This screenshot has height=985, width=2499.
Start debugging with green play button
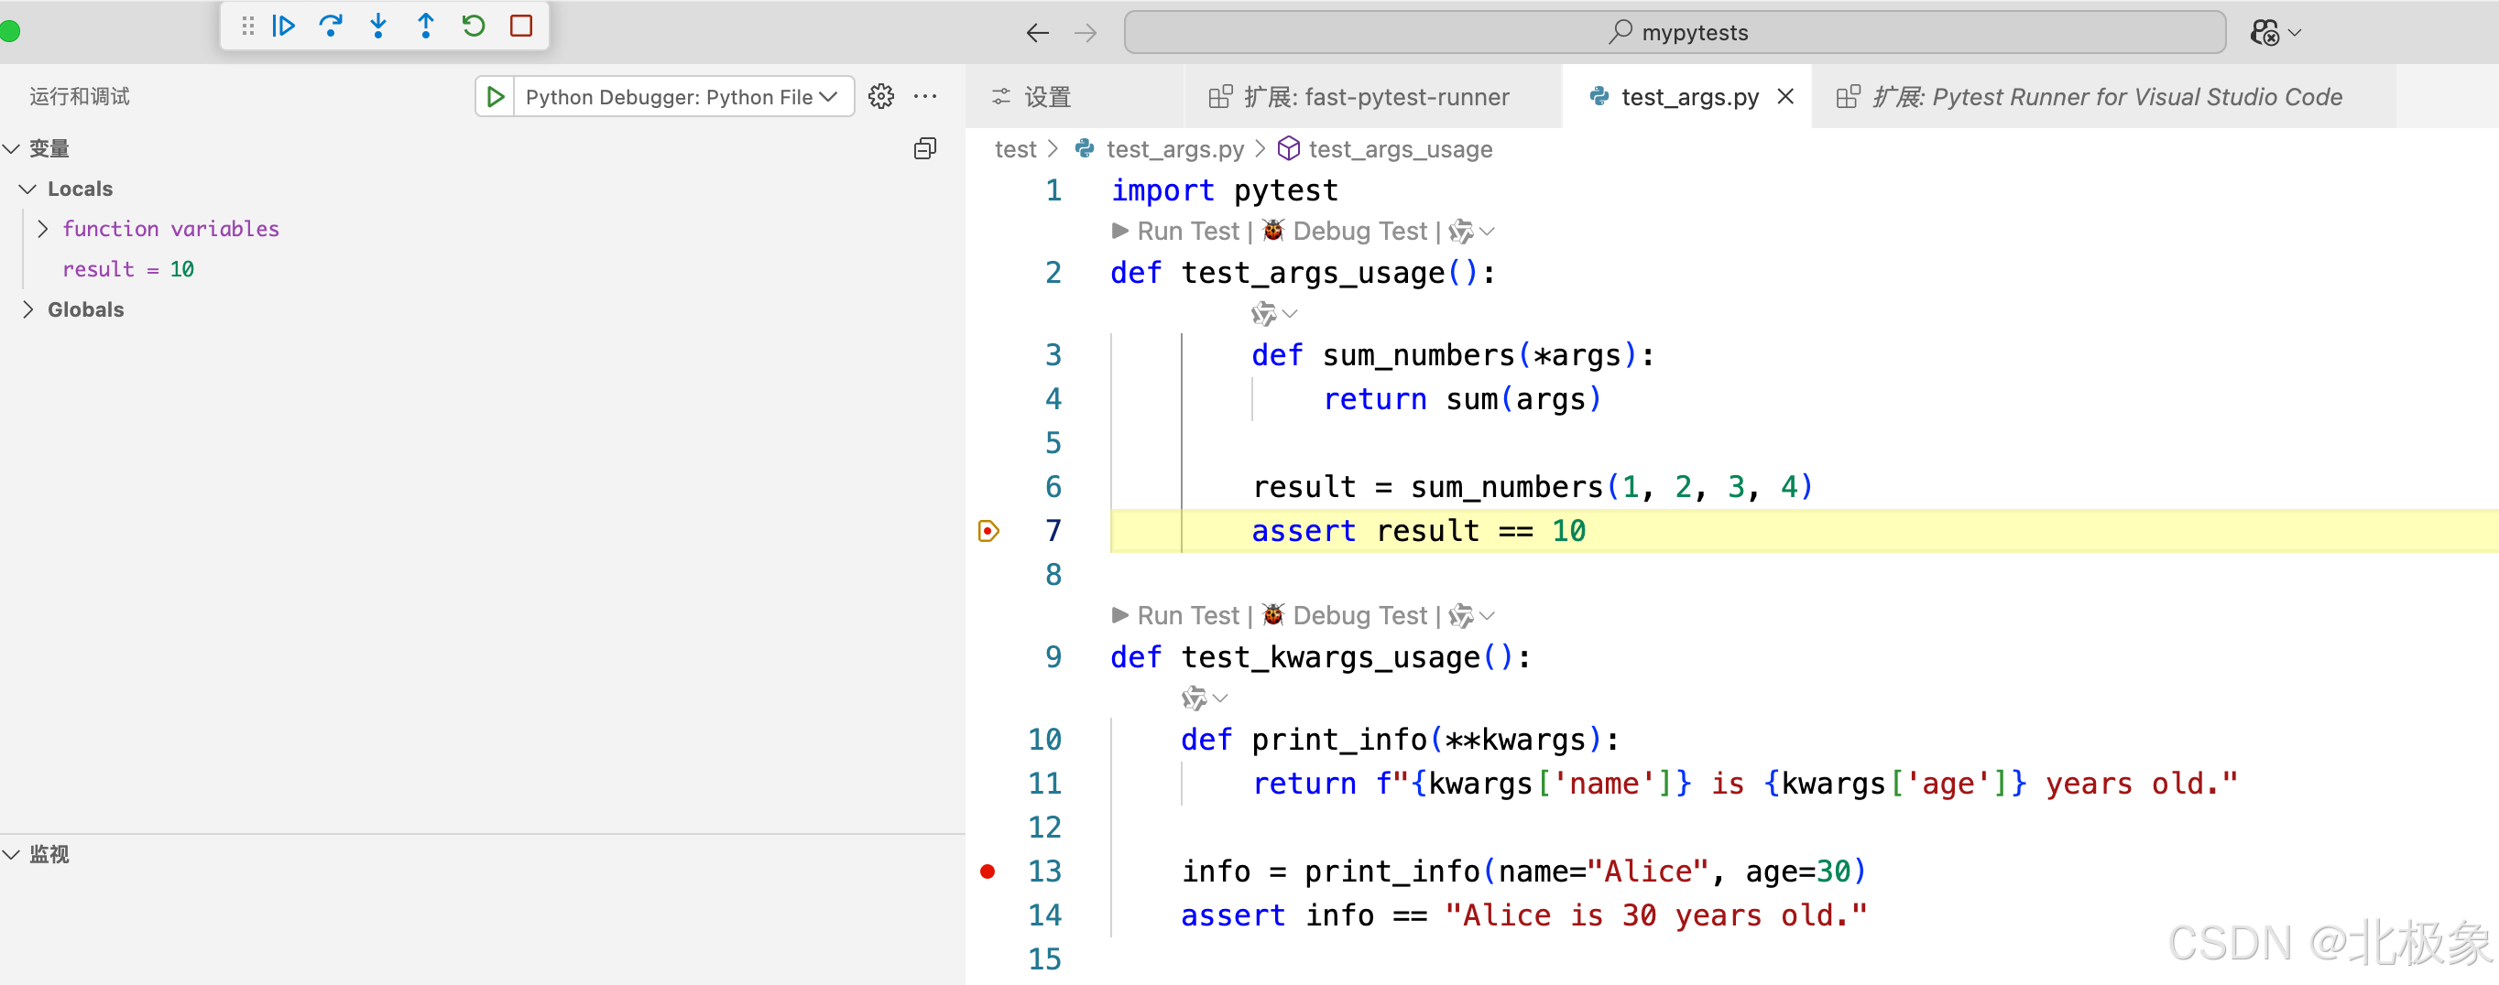tap(495, 96)
